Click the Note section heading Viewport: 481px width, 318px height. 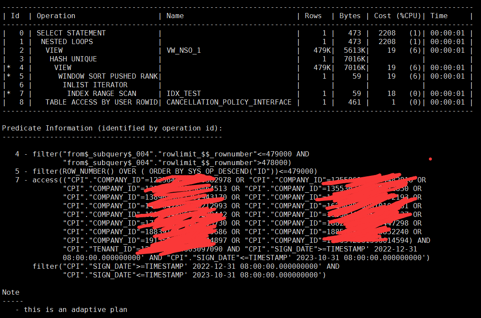[x=11, y=292]
